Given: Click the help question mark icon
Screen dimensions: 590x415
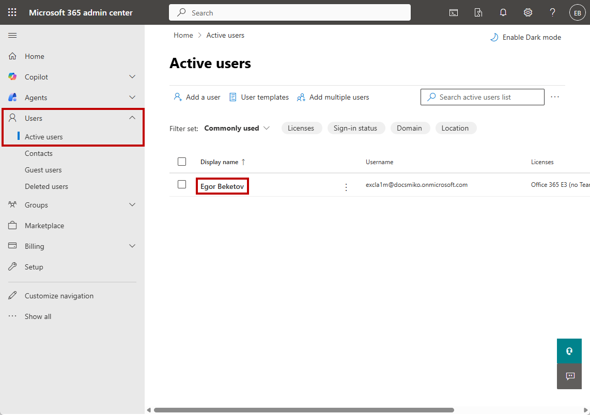Looking at the screenshot, I should (552, 13).
